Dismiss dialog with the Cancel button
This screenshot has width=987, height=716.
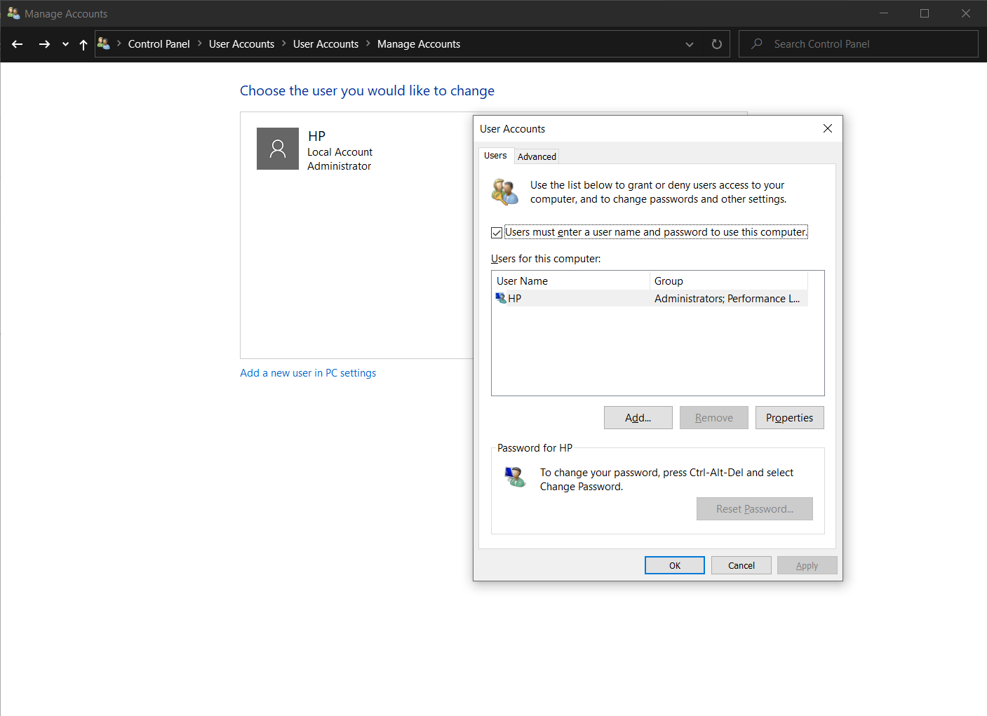coord(741,565)
